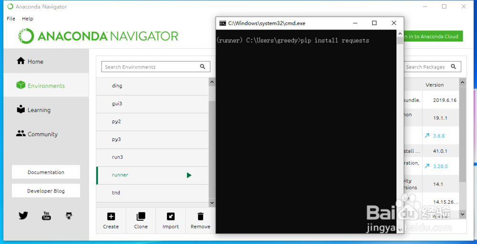This screenshot has width=477, height=244.
Task: Click the Anaconda Navigator title bar logo
Action: pyautogui.click(x=10, y=6)
